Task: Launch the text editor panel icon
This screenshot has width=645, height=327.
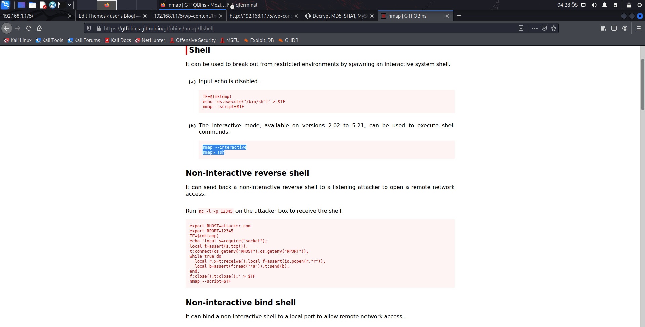Action: coord(43,5)
